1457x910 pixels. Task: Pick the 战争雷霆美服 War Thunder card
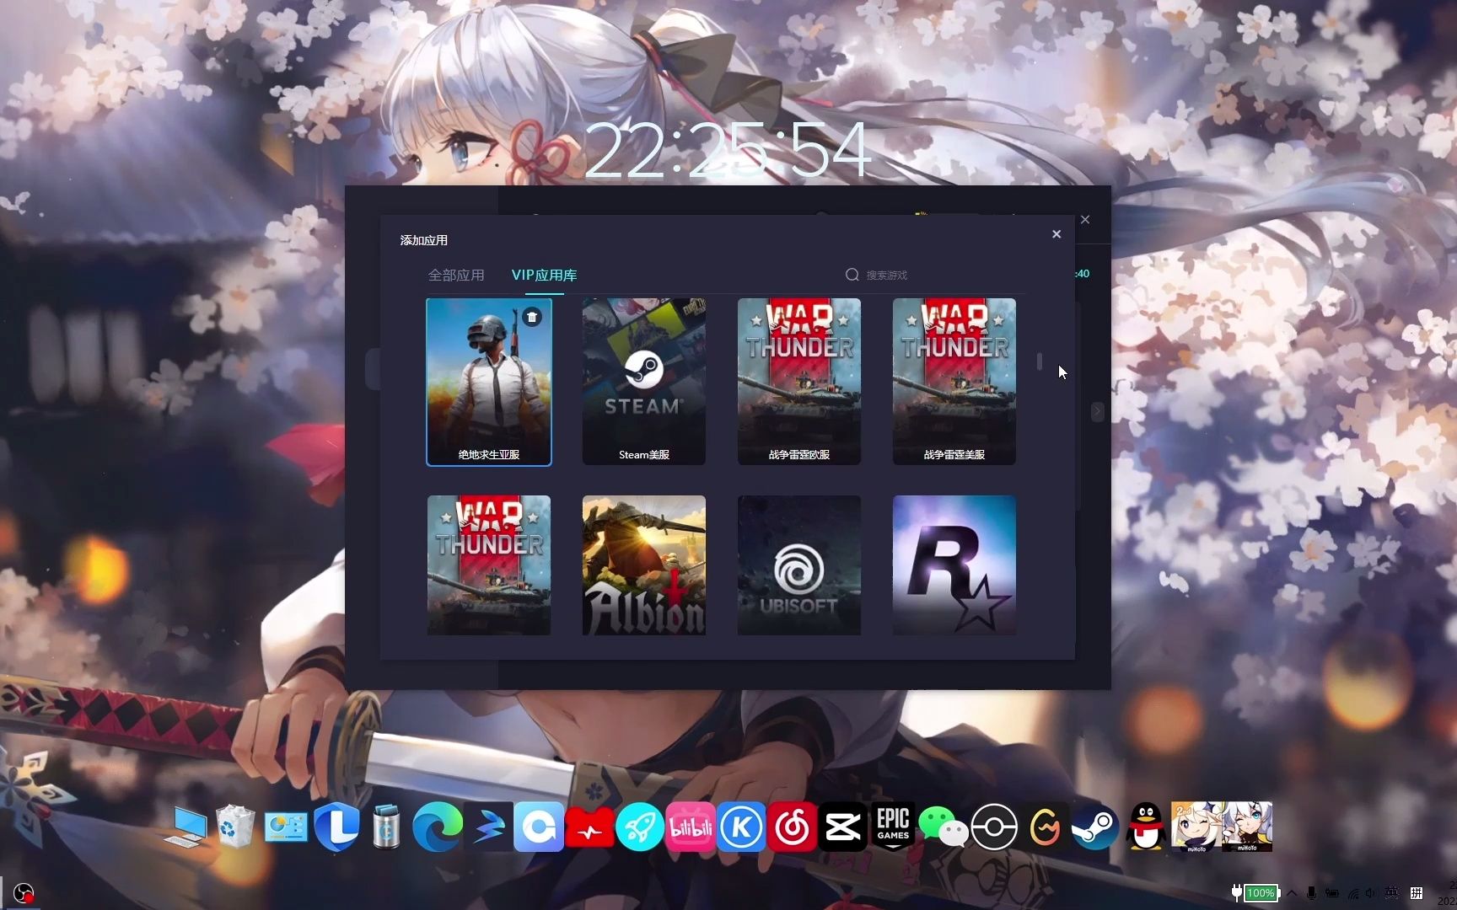click(x=954, y=381)
